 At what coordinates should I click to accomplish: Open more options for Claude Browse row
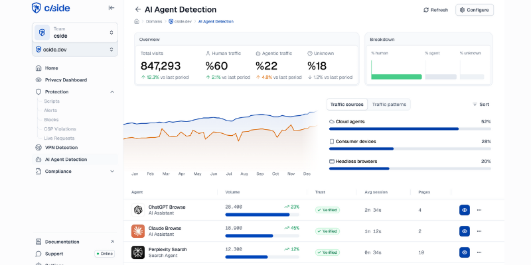pyautogui.click(x=479, y=231)
